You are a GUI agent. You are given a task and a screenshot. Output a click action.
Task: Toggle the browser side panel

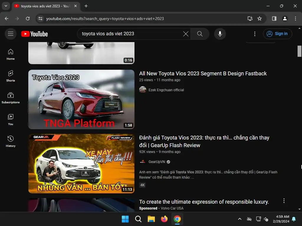274,19
